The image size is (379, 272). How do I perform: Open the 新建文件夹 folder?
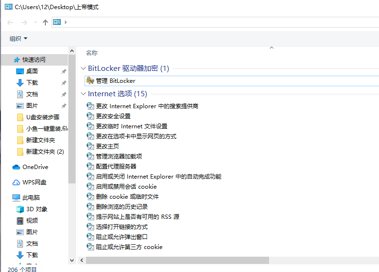click(x=40, y=140)
